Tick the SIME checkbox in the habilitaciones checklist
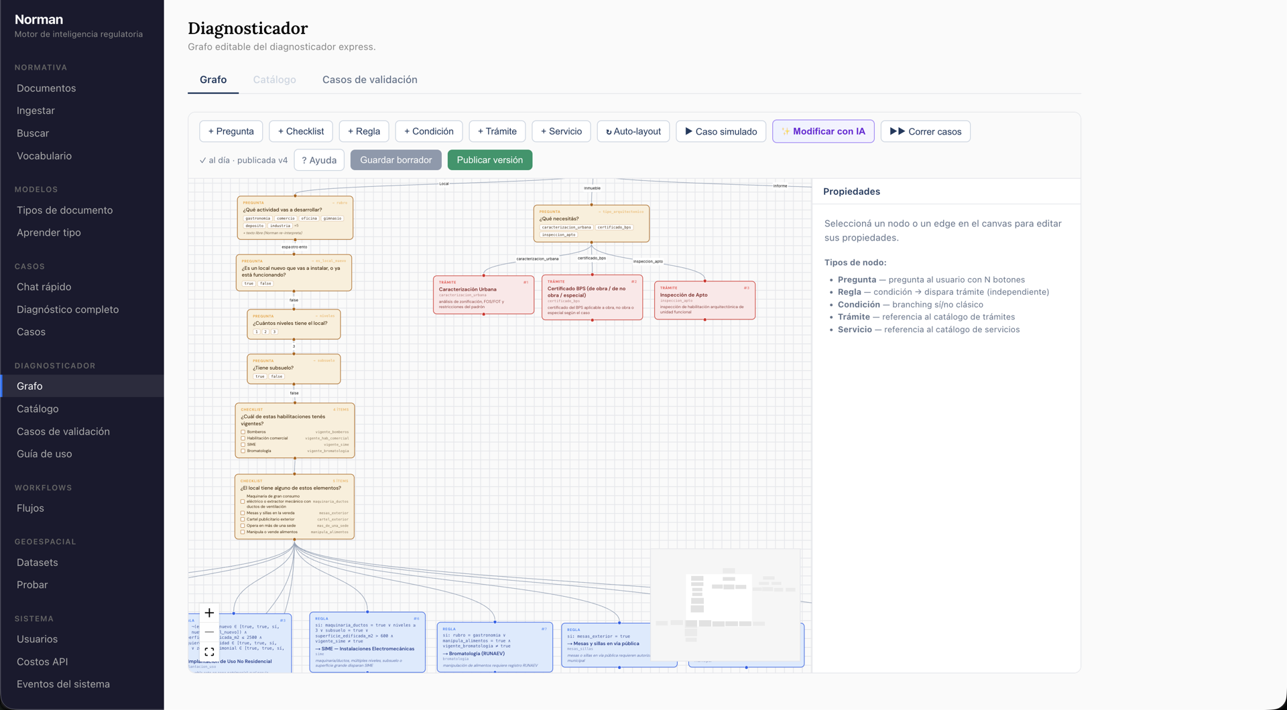Viewport: 1287px width, 710px height. (243, 445)
